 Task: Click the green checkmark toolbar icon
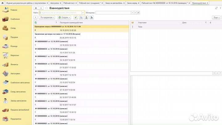pos(76,18)
